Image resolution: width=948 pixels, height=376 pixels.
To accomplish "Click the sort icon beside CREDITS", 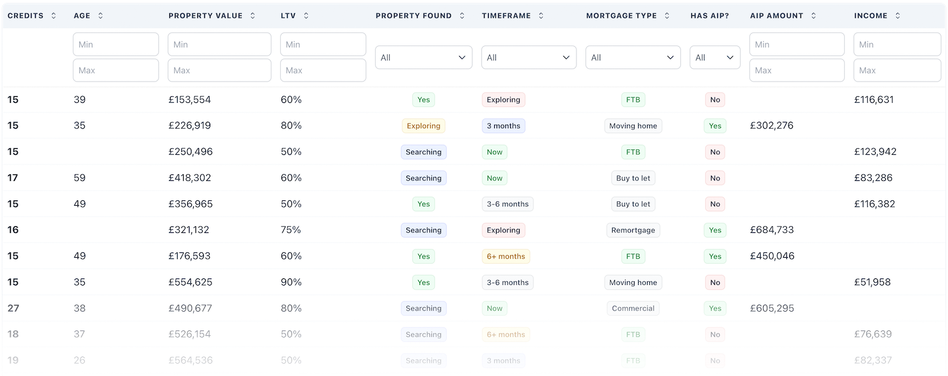I will coord(53,16).
